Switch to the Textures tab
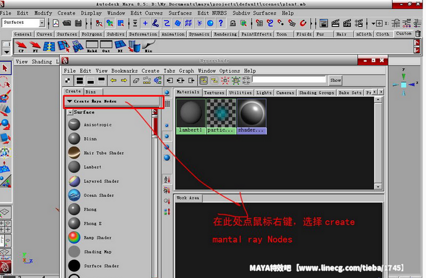 click(x=214, y=92)
